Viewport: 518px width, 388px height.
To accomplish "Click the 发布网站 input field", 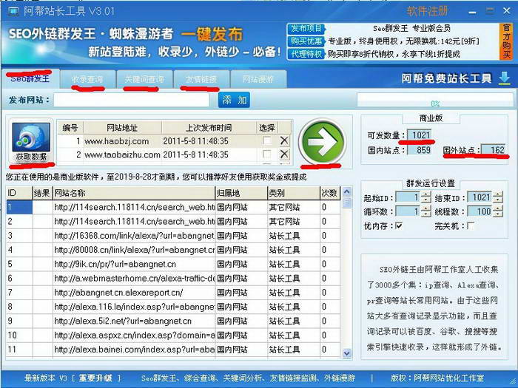I will pyautogui.click(x=132, y=100).
